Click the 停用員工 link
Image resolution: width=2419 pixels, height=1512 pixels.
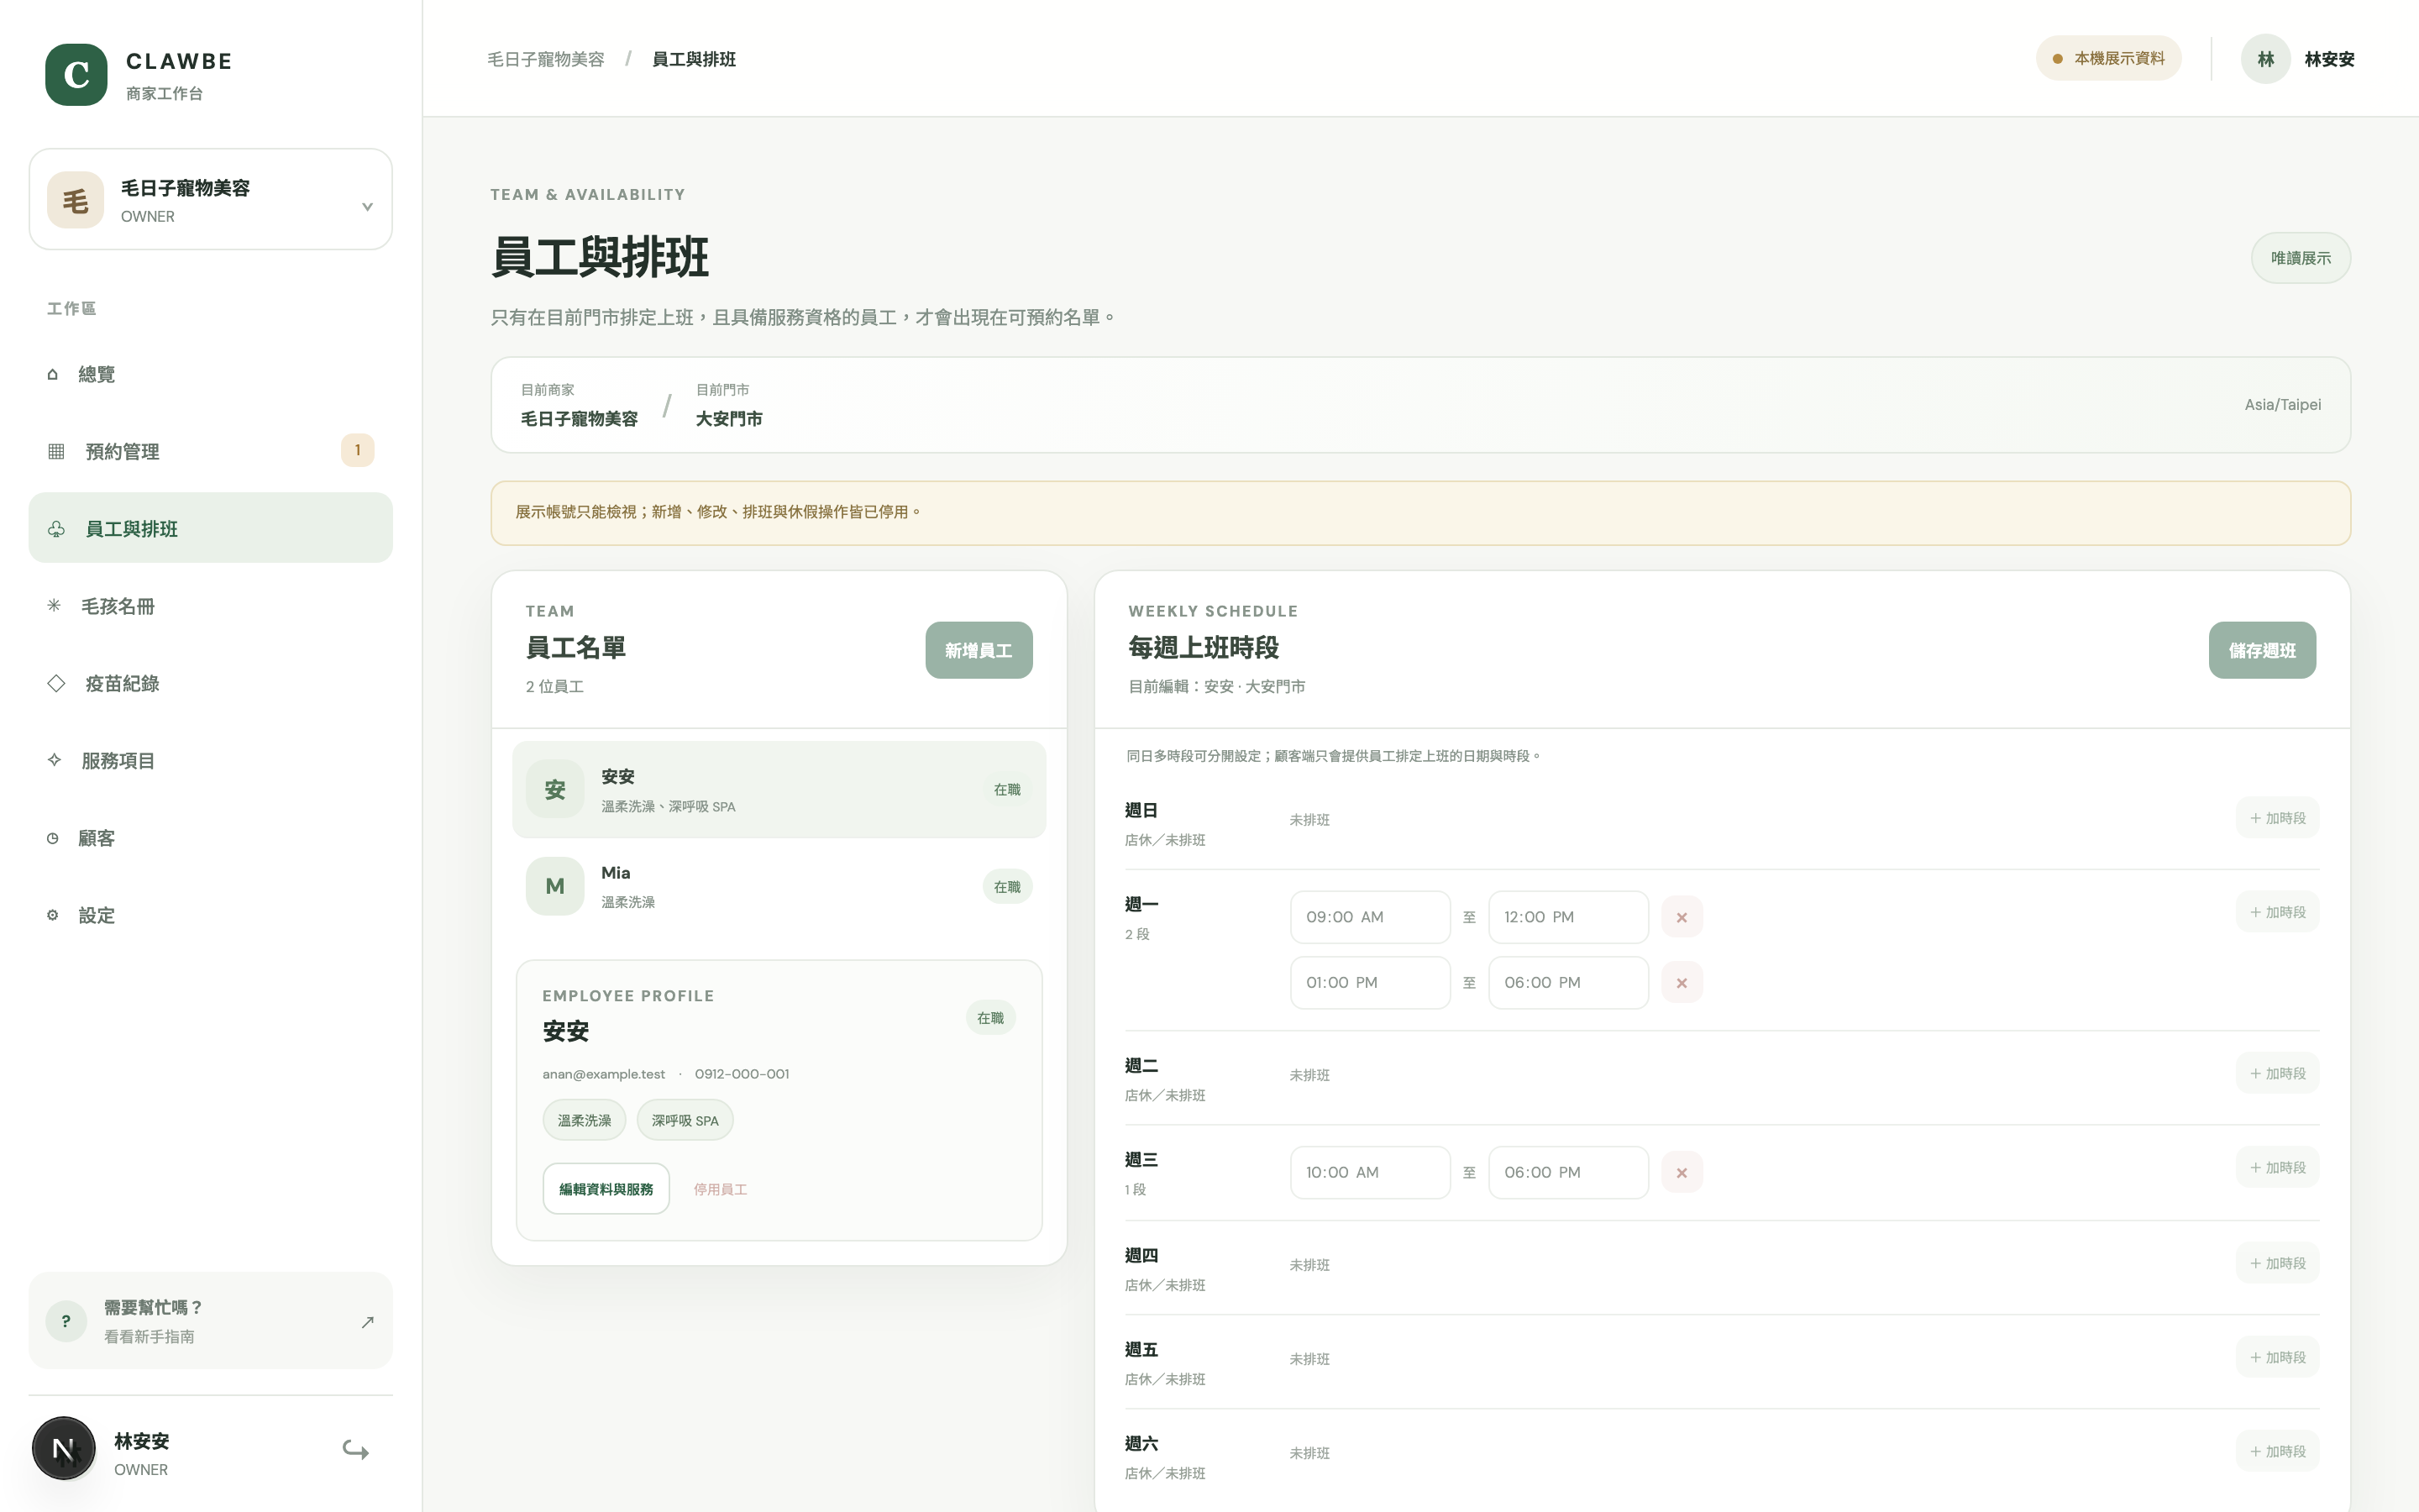coord(721,1189)
